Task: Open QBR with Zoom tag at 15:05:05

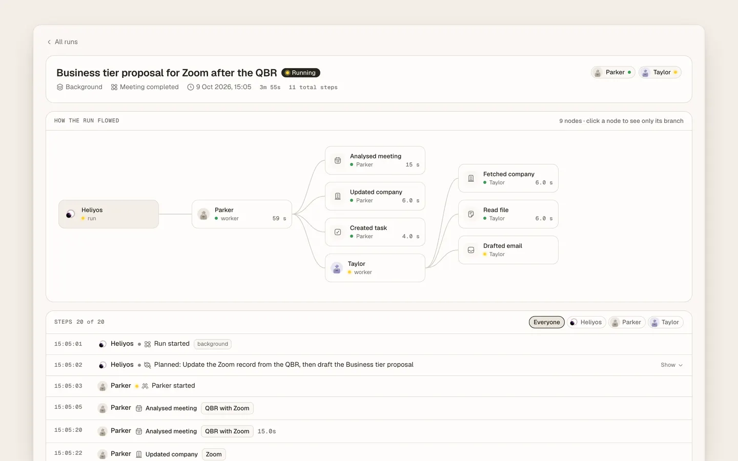Action: 227,408
